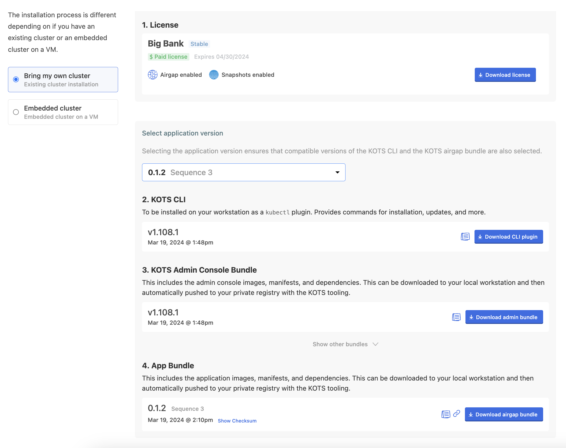Select the Embedded cluster radio option
The height and width of the screenshot is (448, 566).
tap(16, 112)
